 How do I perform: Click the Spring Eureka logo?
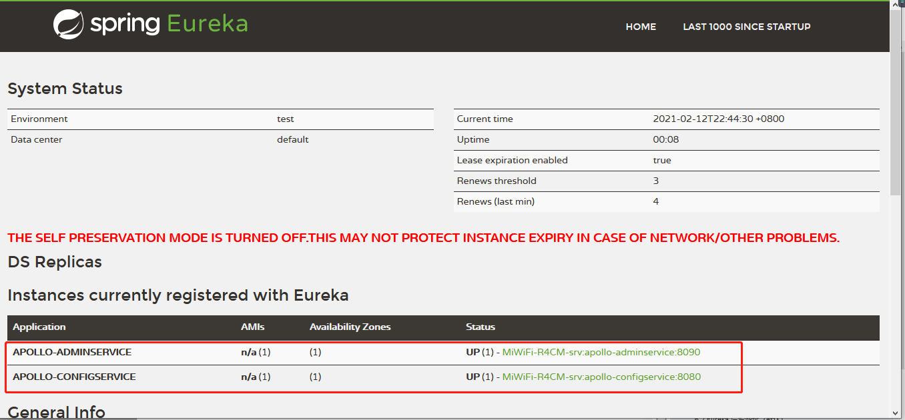point(150,24)
